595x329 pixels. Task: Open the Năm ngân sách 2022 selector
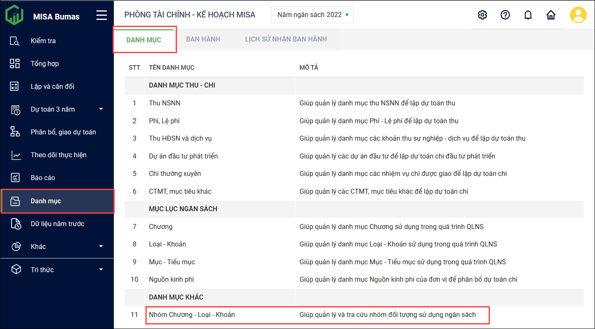pyautogui.click(x=312, y=15)
